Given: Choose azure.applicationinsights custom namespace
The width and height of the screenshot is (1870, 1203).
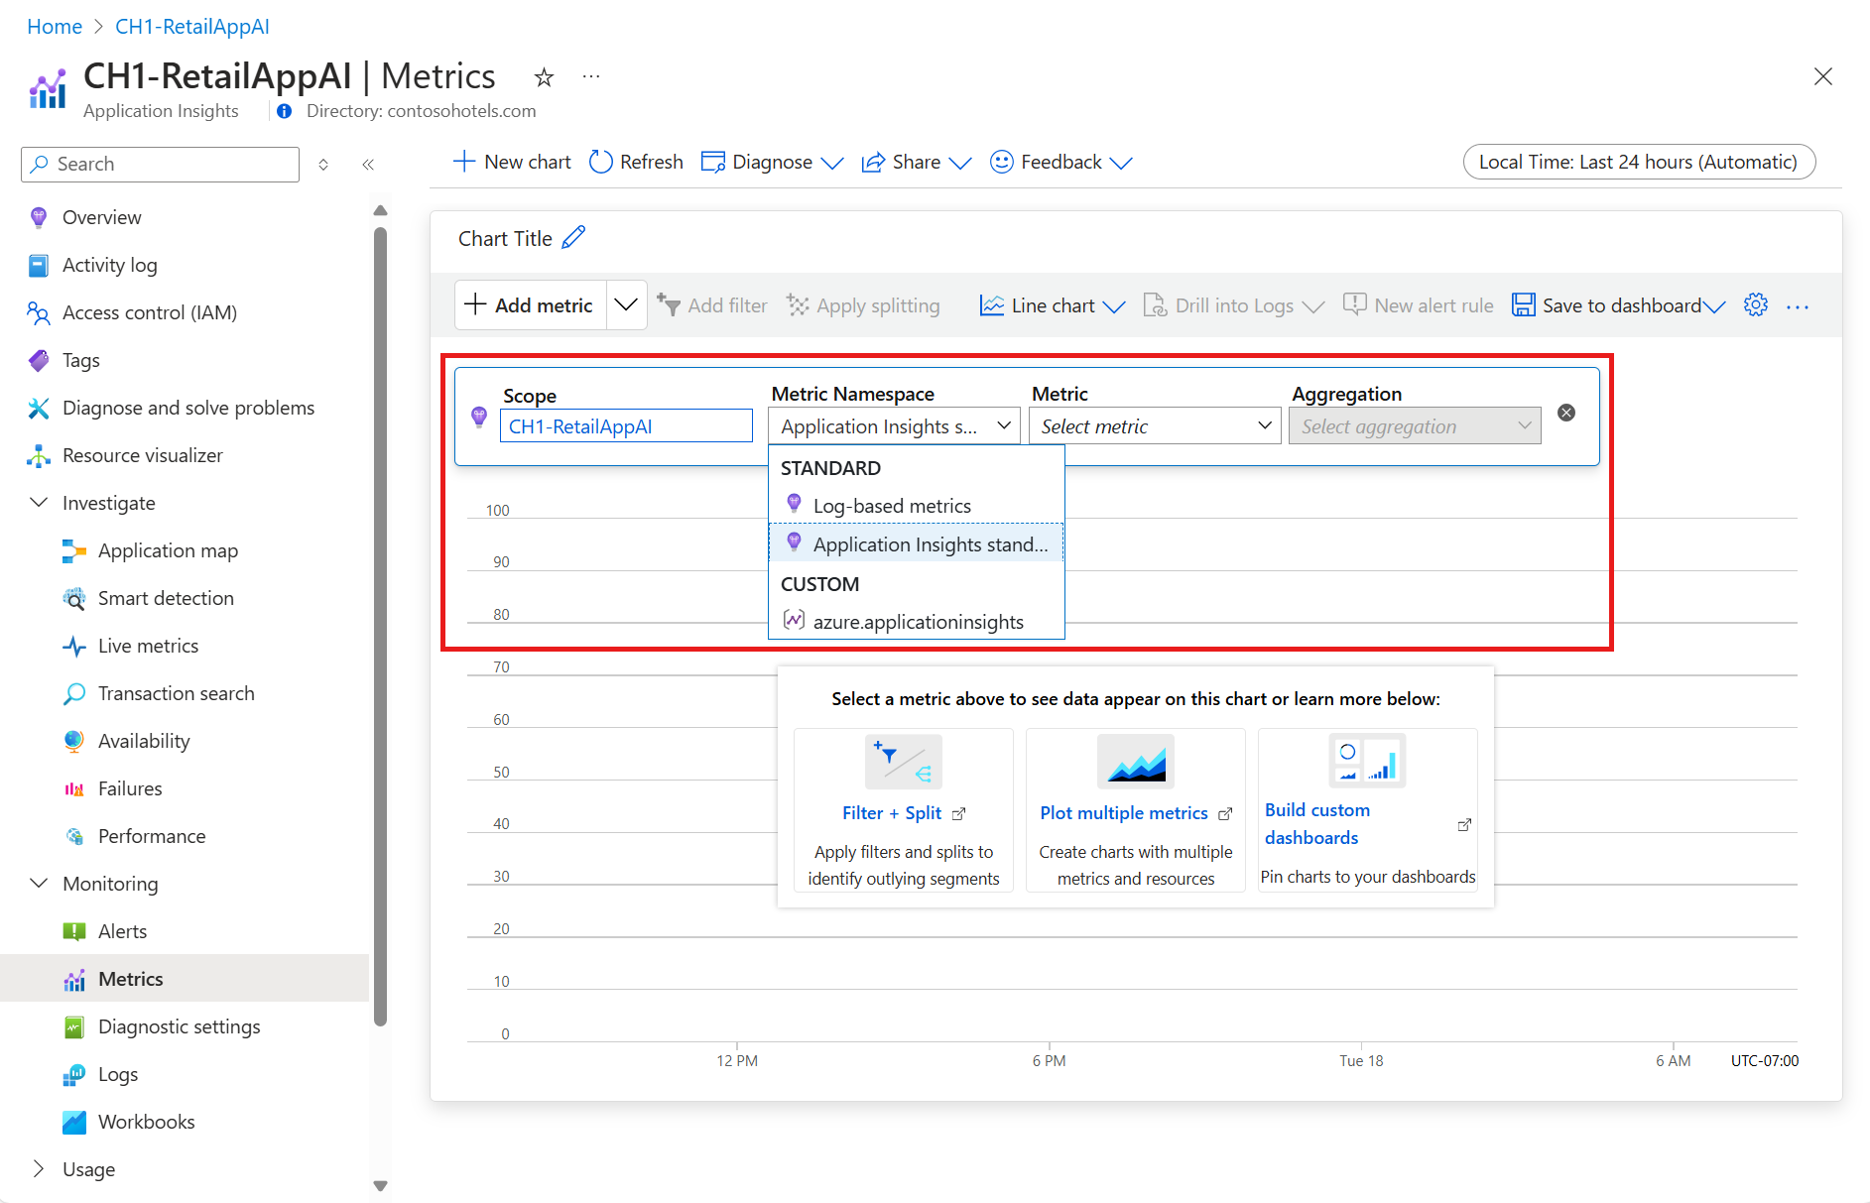Looking at the screenshot, I should point(918,622).
